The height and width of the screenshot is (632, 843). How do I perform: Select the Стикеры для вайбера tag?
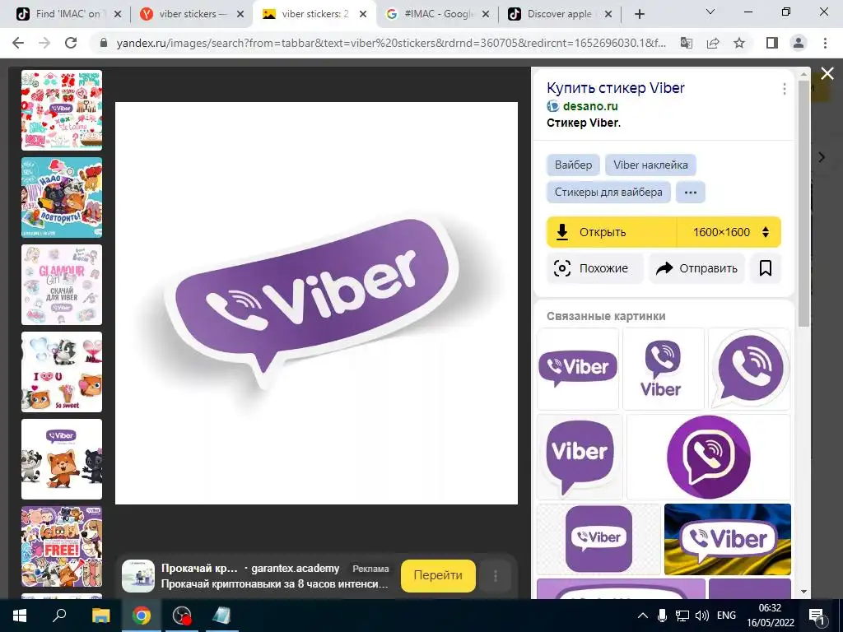pyautogui.click(x=608, y=192)
